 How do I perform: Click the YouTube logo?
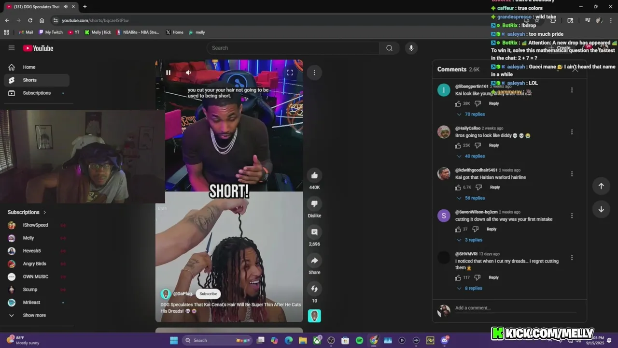(38, 48)
